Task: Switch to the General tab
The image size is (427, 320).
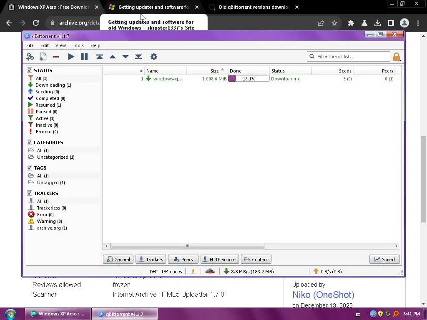Action: click(118, 259)
